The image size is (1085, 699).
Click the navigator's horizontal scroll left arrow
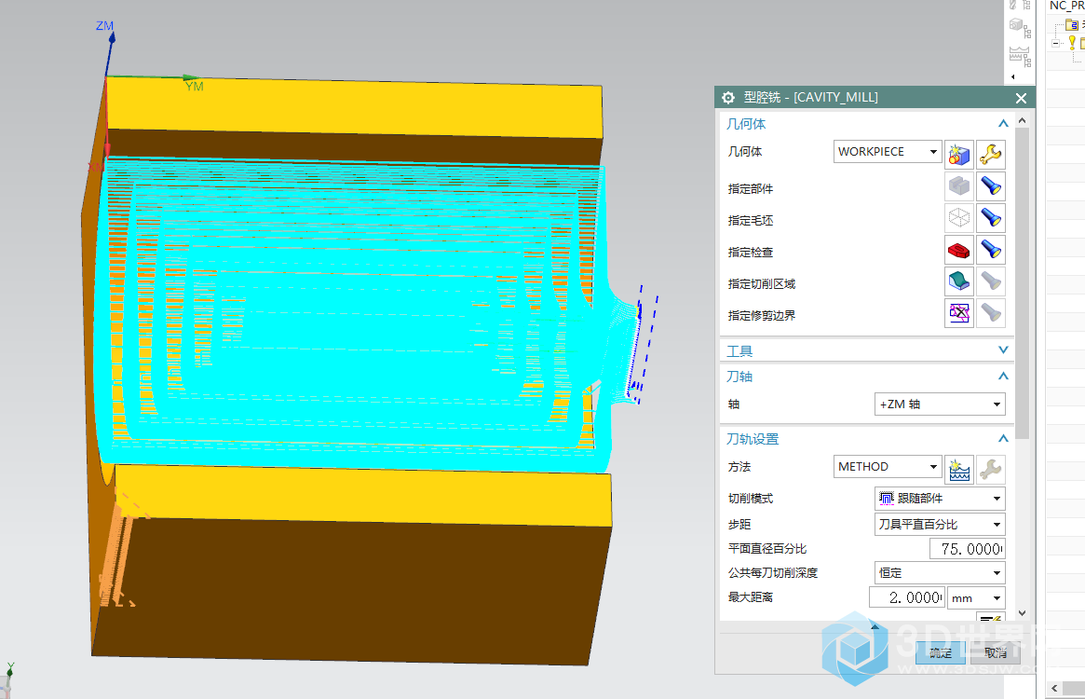(x=1054, y=688)
